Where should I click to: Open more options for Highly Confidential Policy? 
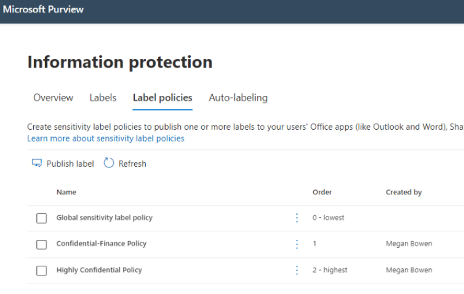(297, 270)
